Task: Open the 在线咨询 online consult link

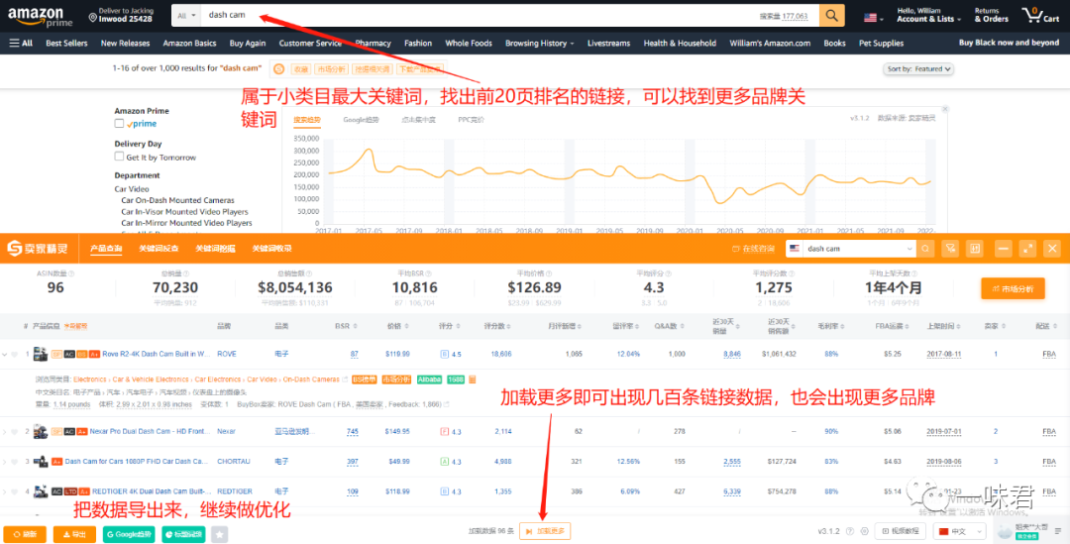Action: click(x=753, y=249)
